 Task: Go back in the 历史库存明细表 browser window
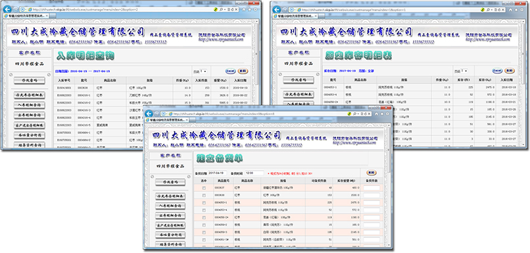(277, 9)
